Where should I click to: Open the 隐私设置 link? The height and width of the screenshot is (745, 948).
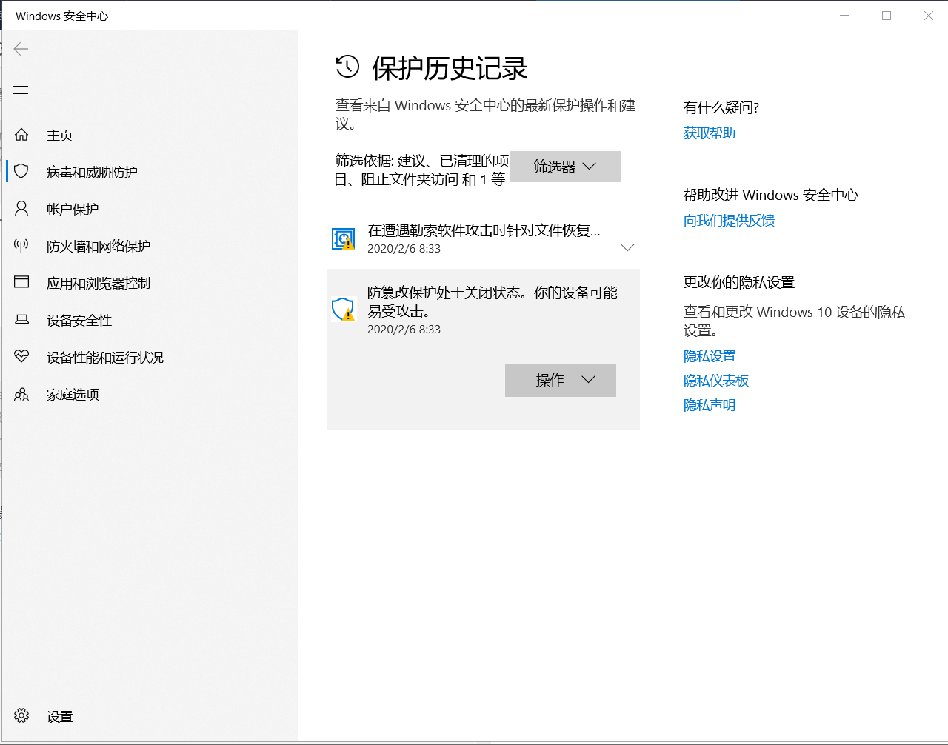point(710,356)
